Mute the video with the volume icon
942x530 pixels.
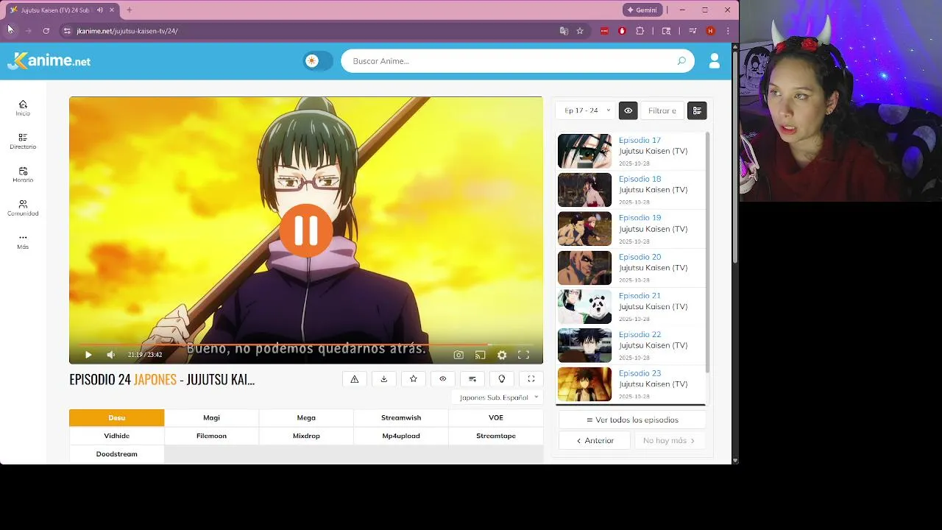[110, 355]
